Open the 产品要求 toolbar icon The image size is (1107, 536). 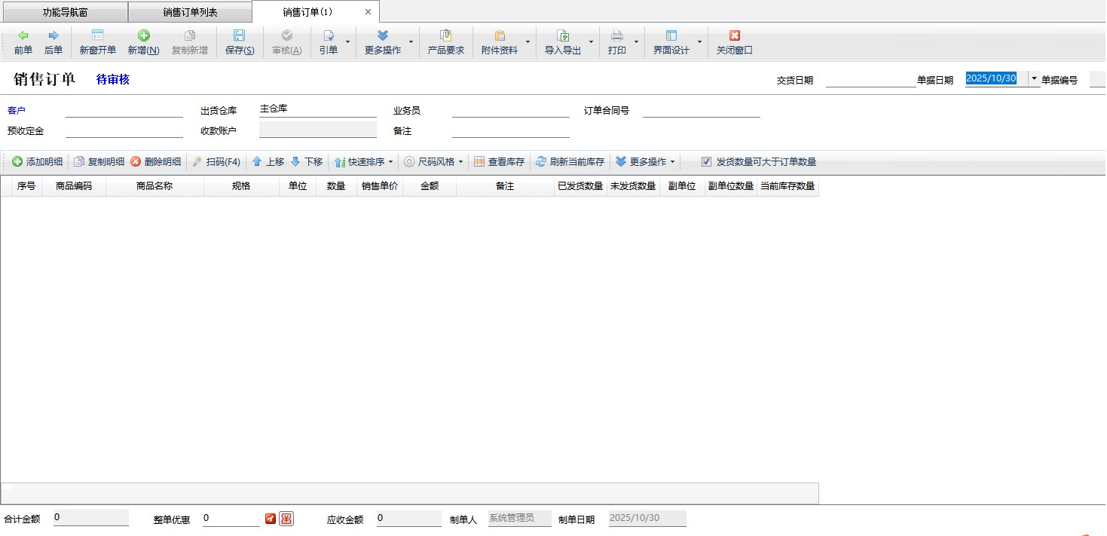click(x=445, y=42)
